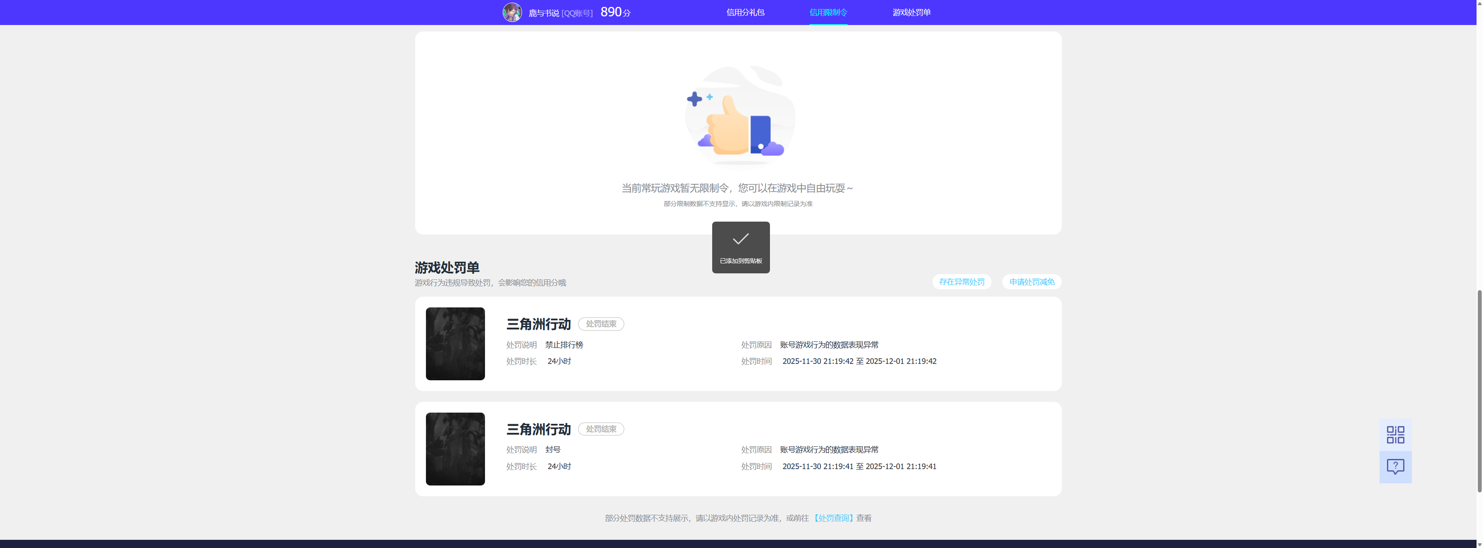1483x548 pixels.
Task: Click 账号游戏行为的数据表现异常 in 禁止排行榜 record
Action: (x=829, y=345)
